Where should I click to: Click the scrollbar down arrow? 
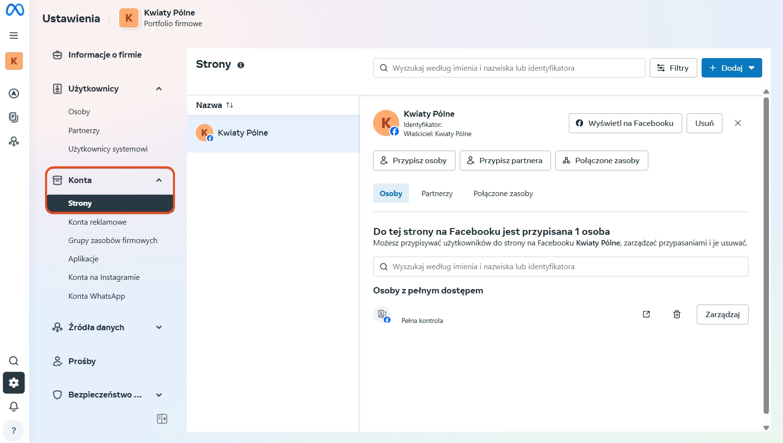tap(766, 428)
